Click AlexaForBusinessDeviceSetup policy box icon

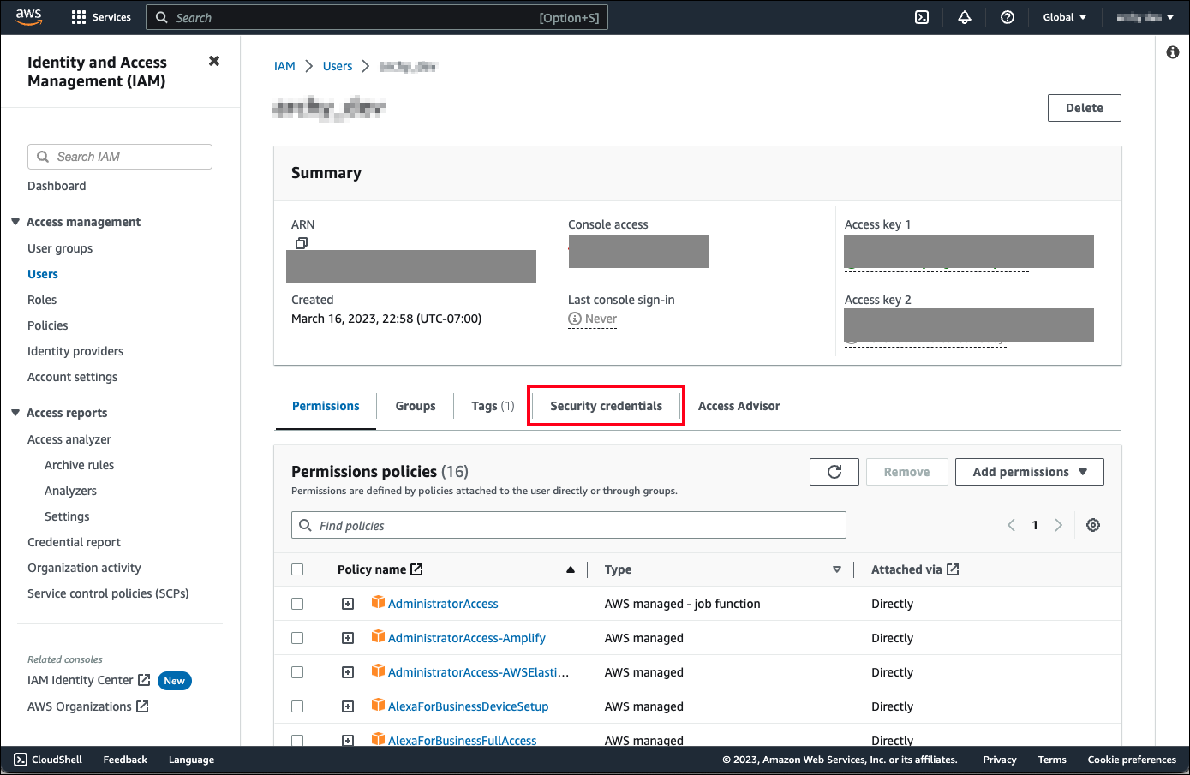[x=378, y=705]
